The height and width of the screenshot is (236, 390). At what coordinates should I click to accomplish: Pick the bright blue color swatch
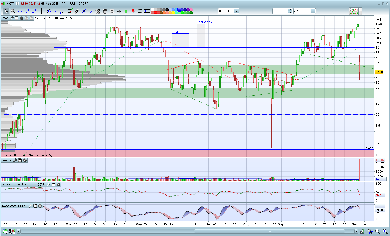pyautogui.click(x=179, y=10)
